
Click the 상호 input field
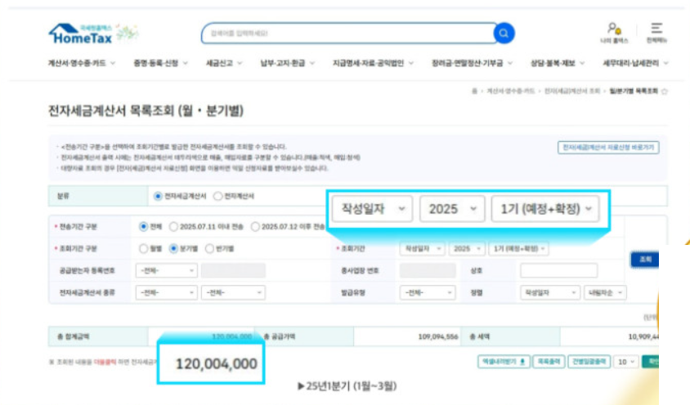click(x=558, y=271)
